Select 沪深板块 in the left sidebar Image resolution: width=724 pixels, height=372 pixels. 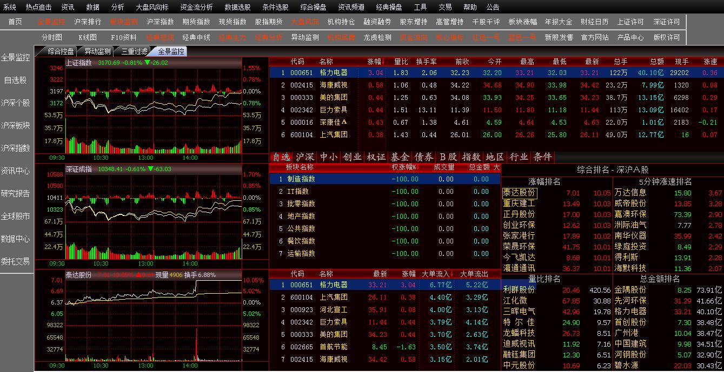pyautogui.click(x=15, y=125)
